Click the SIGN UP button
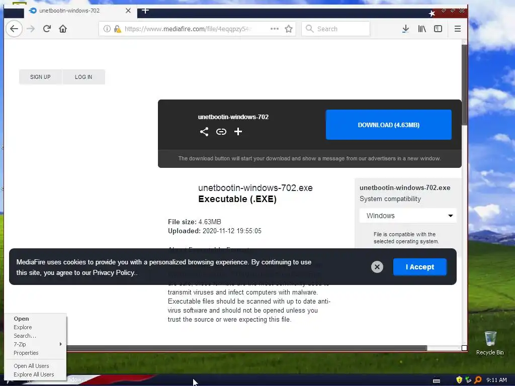 click(x=40, y=77)
